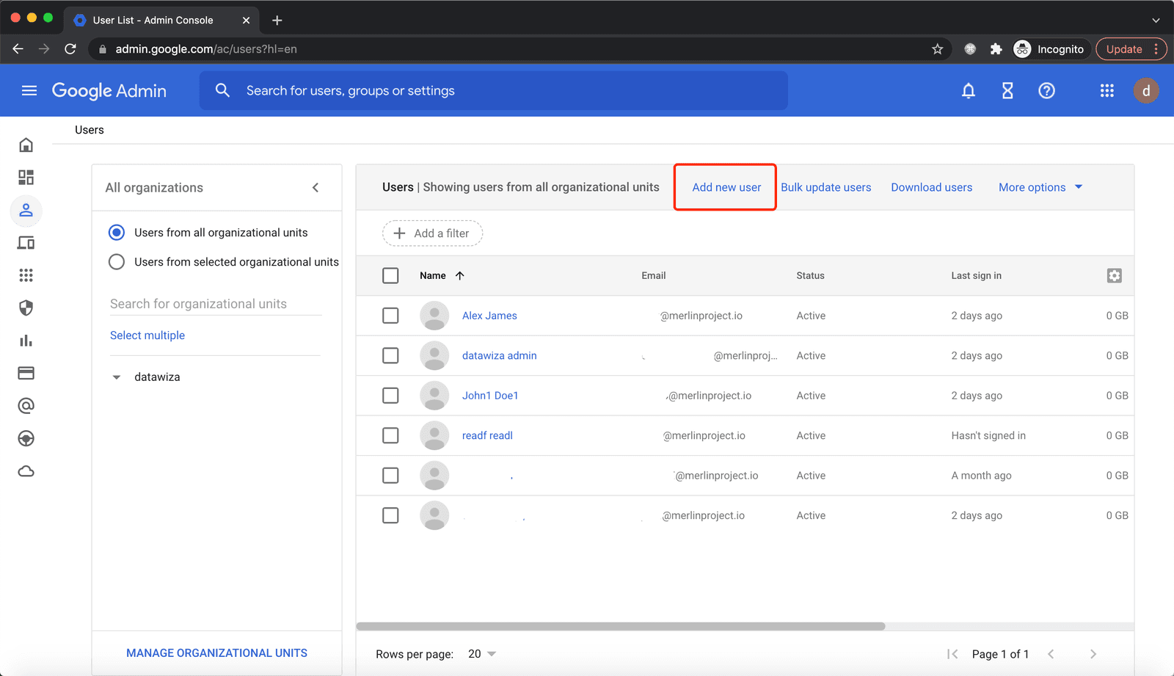The width and height of the screenshot is (1174, 676).
Task: Check the last user row
Action: (x=390, y=515)
